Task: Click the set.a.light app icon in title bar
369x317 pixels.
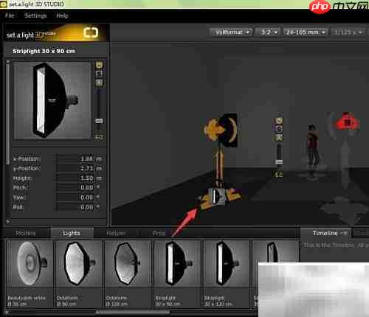Action: [3, 4]
